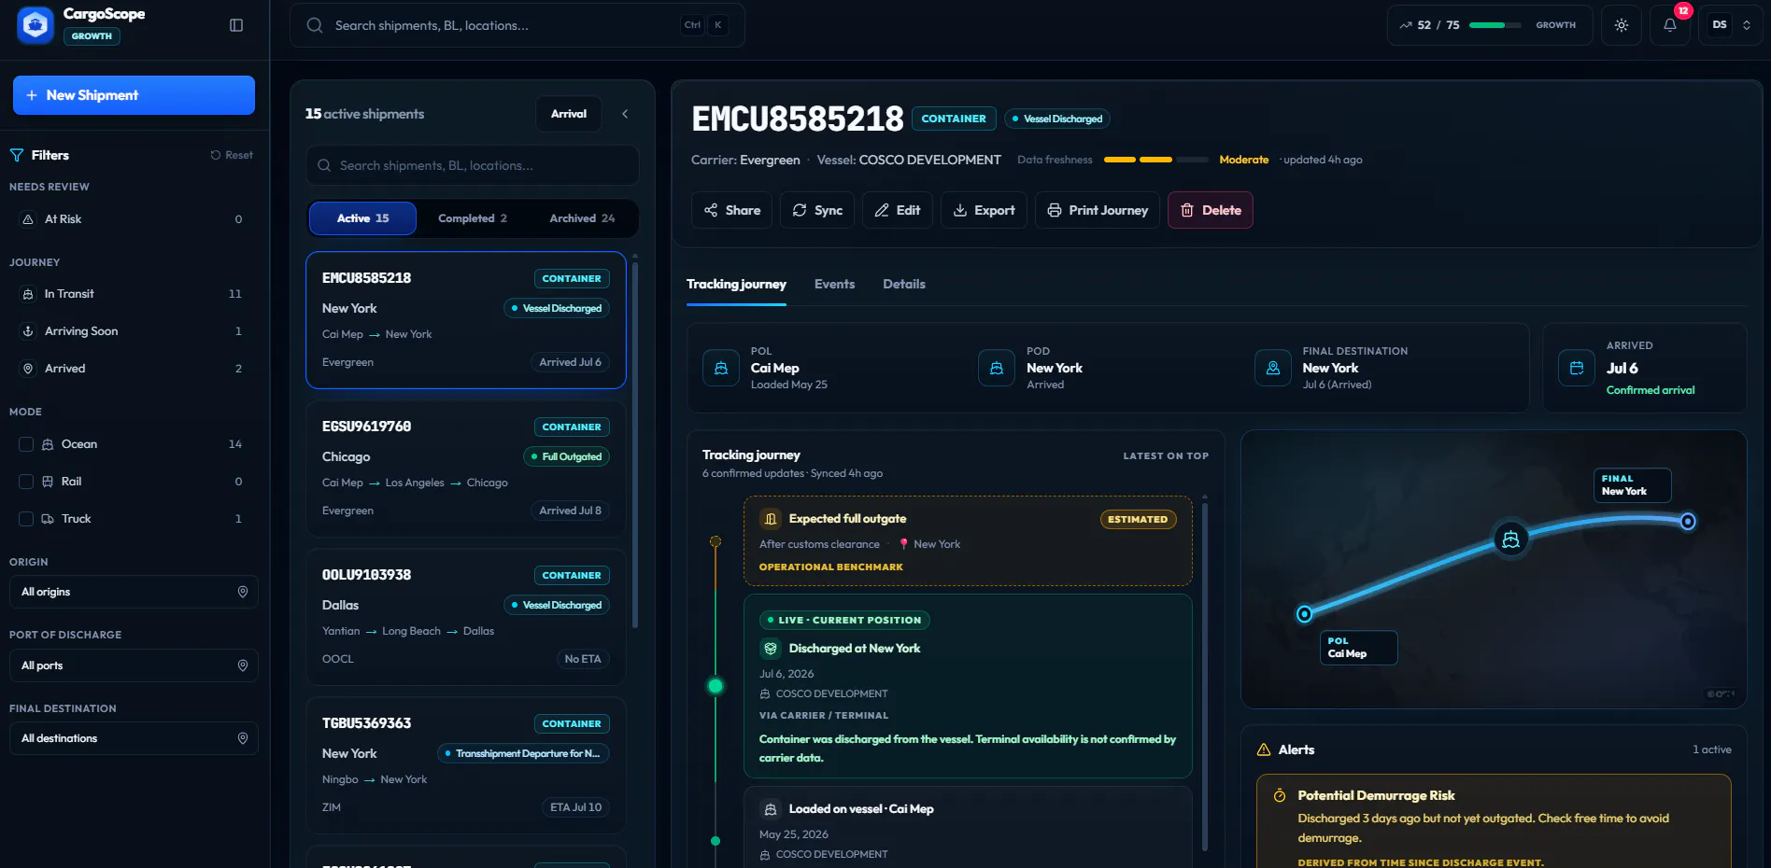1771x868 pixels.
Task: Click the In Transit ship icon
Action: pos(28,294)
